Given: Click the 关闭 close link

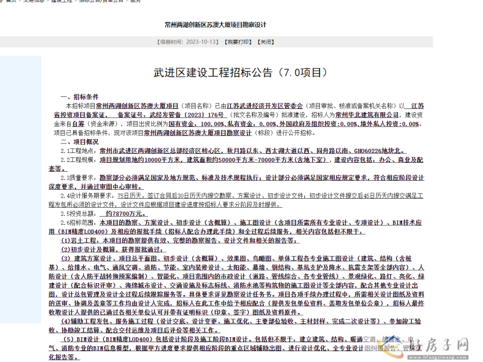Looking at the screenshot, I should (x=266, y=42).
